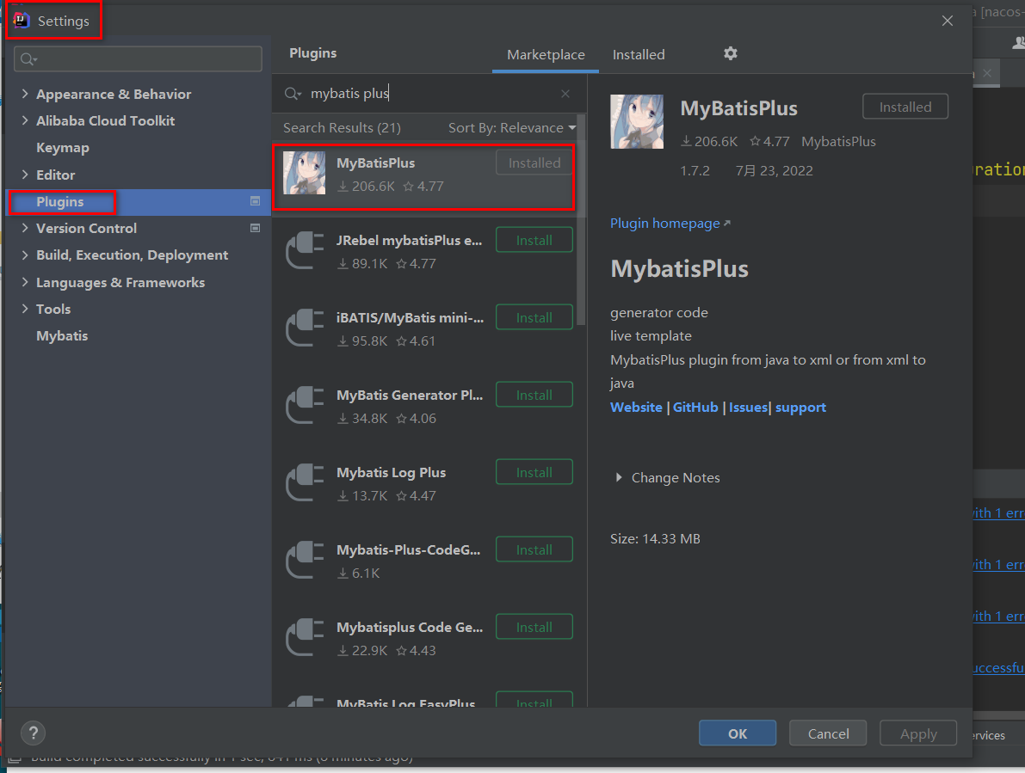Open the plugins gear settings icon
Screen dimensions: 1025x773
pos(730,53)
